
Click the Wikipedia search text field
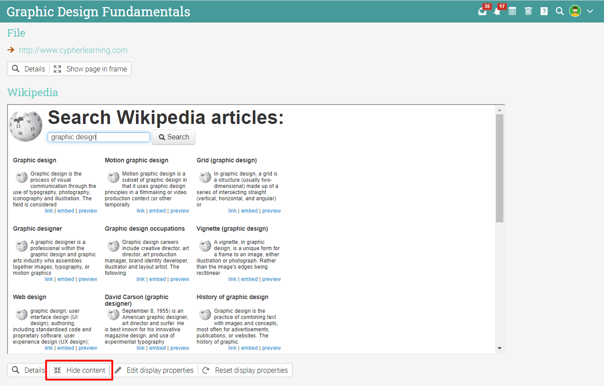coord(99,137)
